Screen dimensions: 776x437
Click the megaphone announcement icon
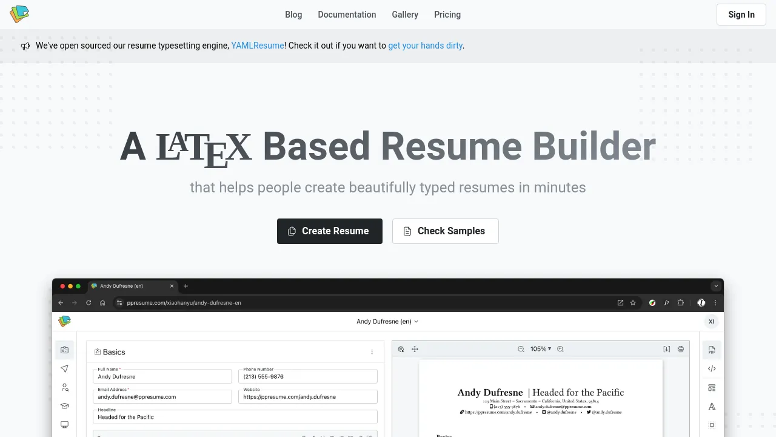coord(25,46)
